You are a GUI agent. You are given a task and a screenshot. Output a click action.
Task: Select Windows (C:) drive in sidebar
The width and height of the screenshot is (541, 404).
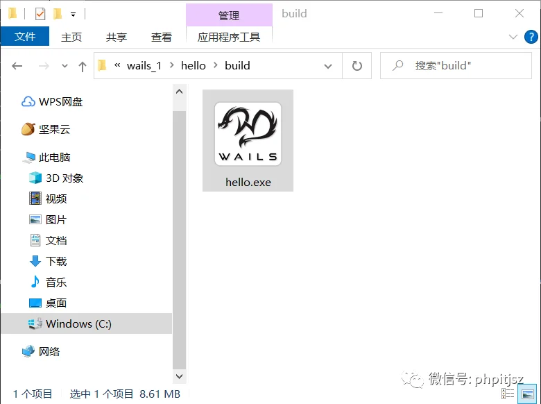[x=87, y=323]
